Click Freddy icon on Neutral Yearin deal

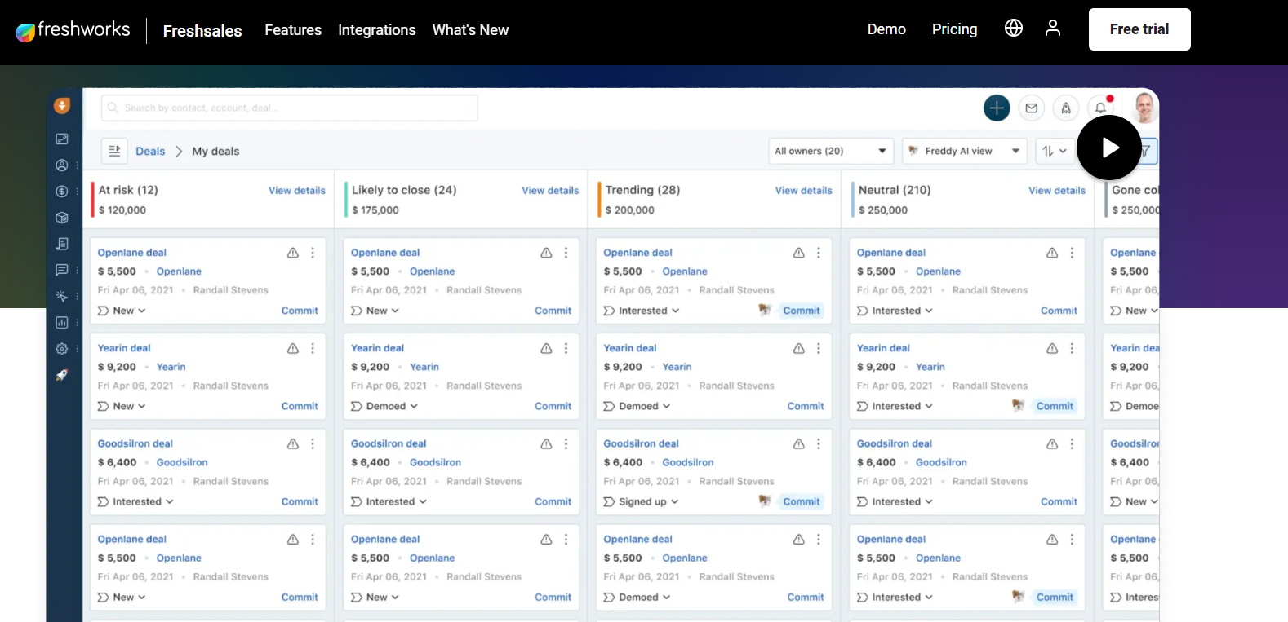[1018, 405]
